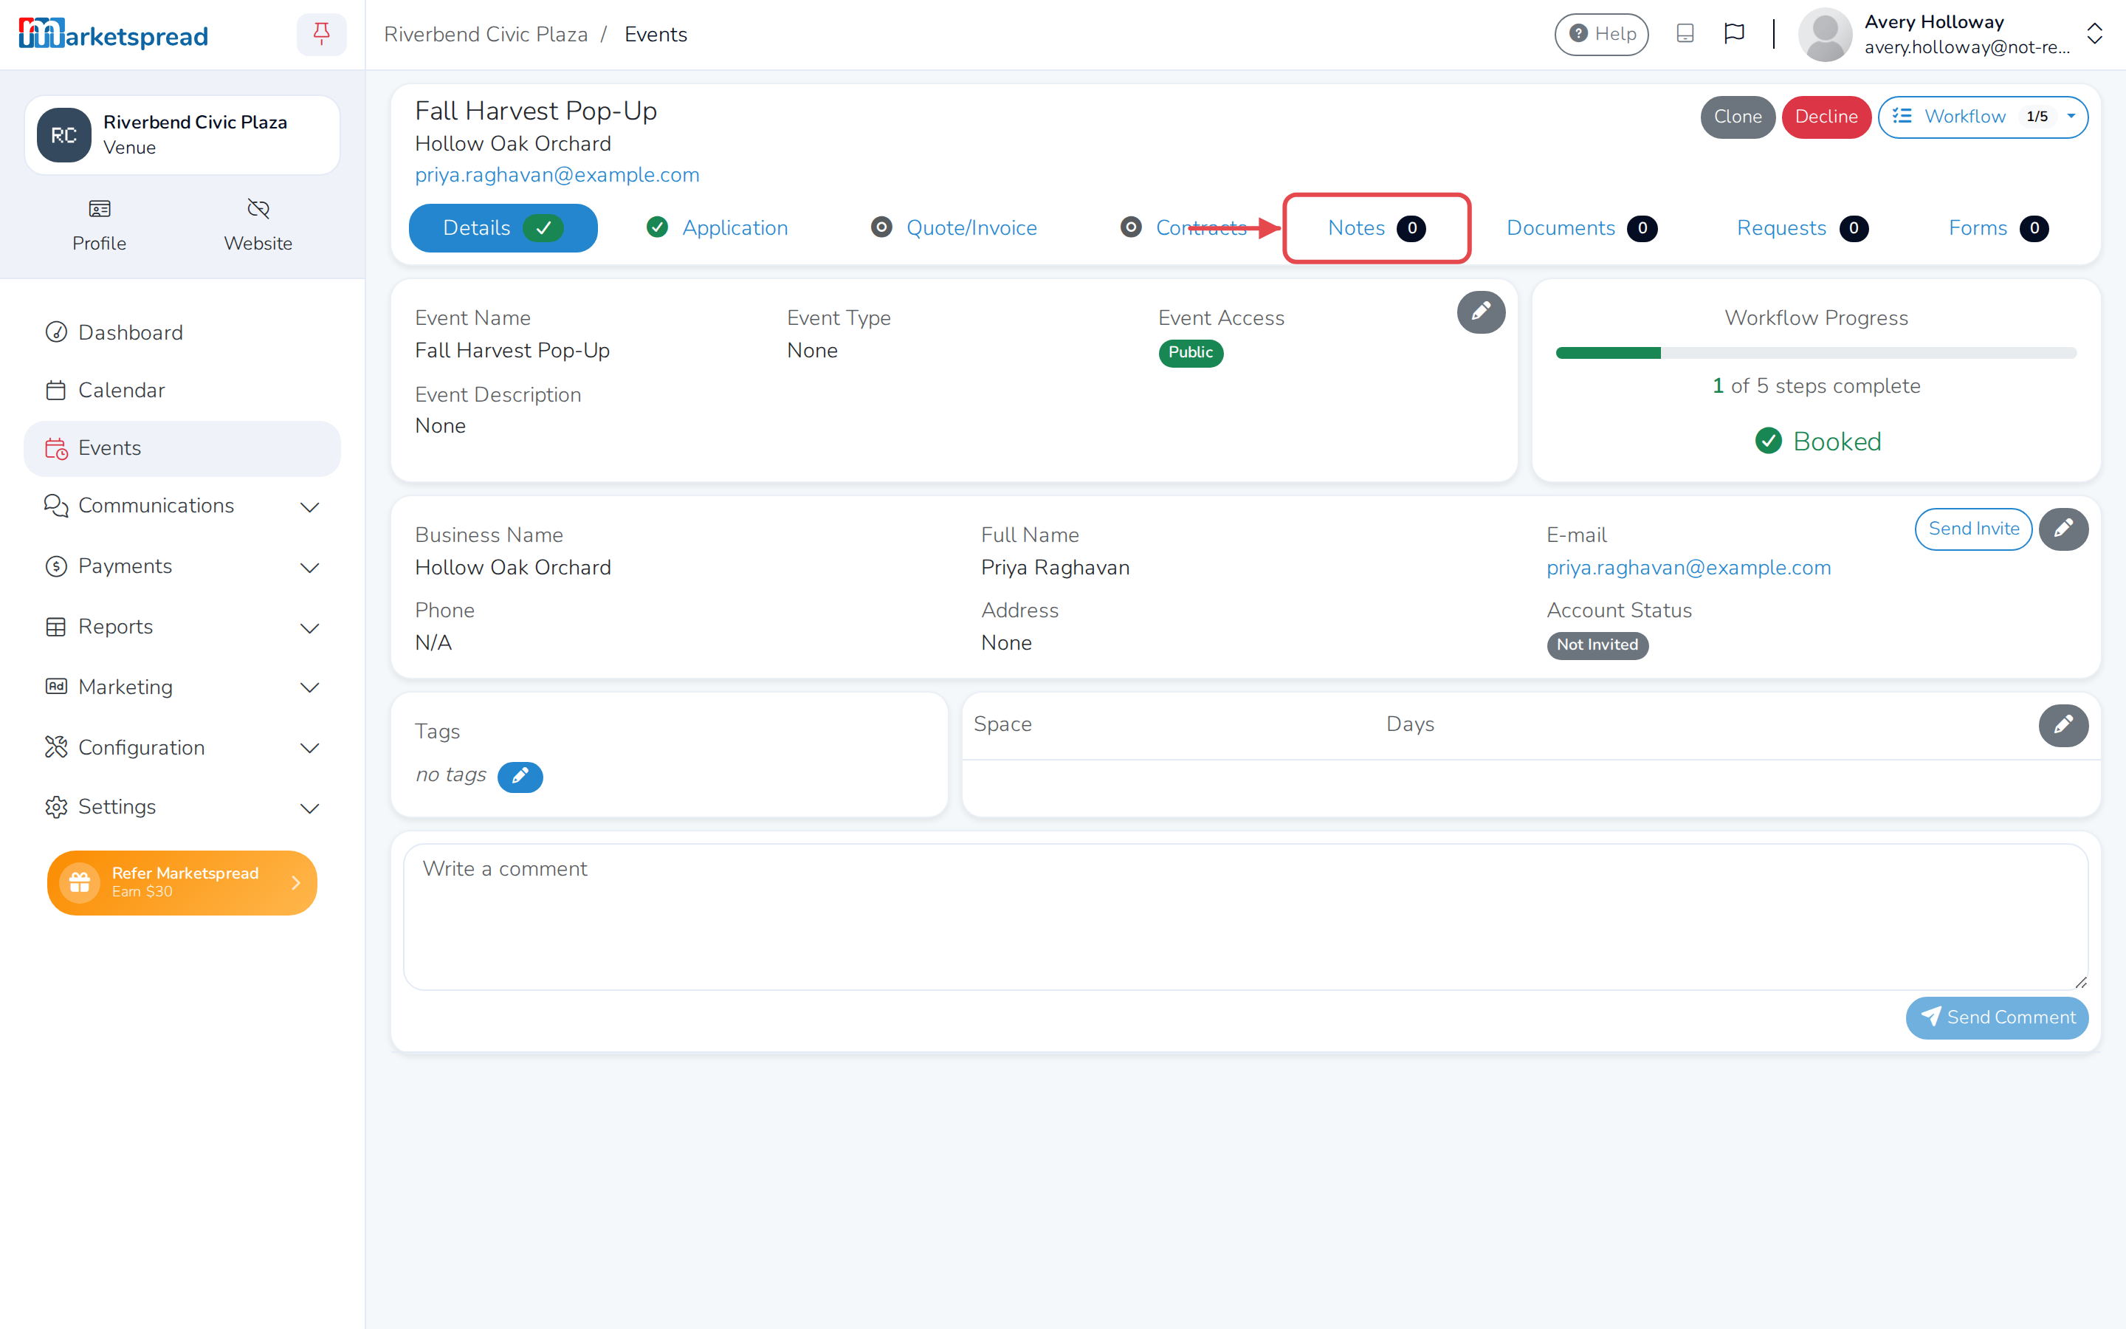Click the Riverbend Civic Plaza breadcrumb
The image size is (2126, 1329).
[x=486, y=34]
